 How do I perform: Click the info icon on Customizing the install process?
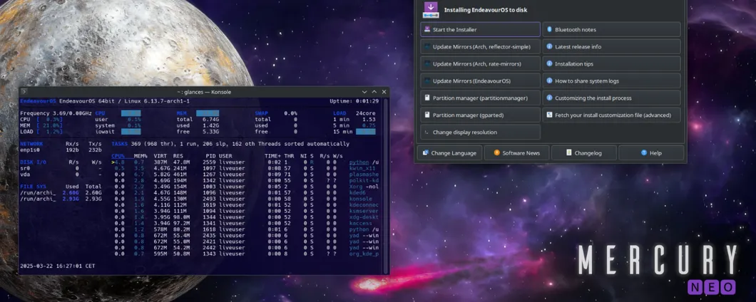point(549,98)
